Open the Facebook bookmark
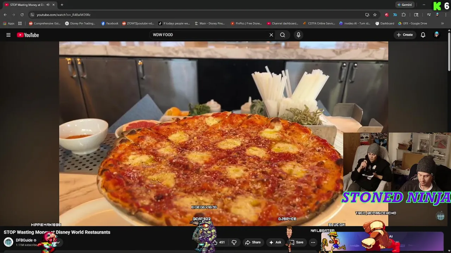Screen dimensions: 451x253 point(110,24)
